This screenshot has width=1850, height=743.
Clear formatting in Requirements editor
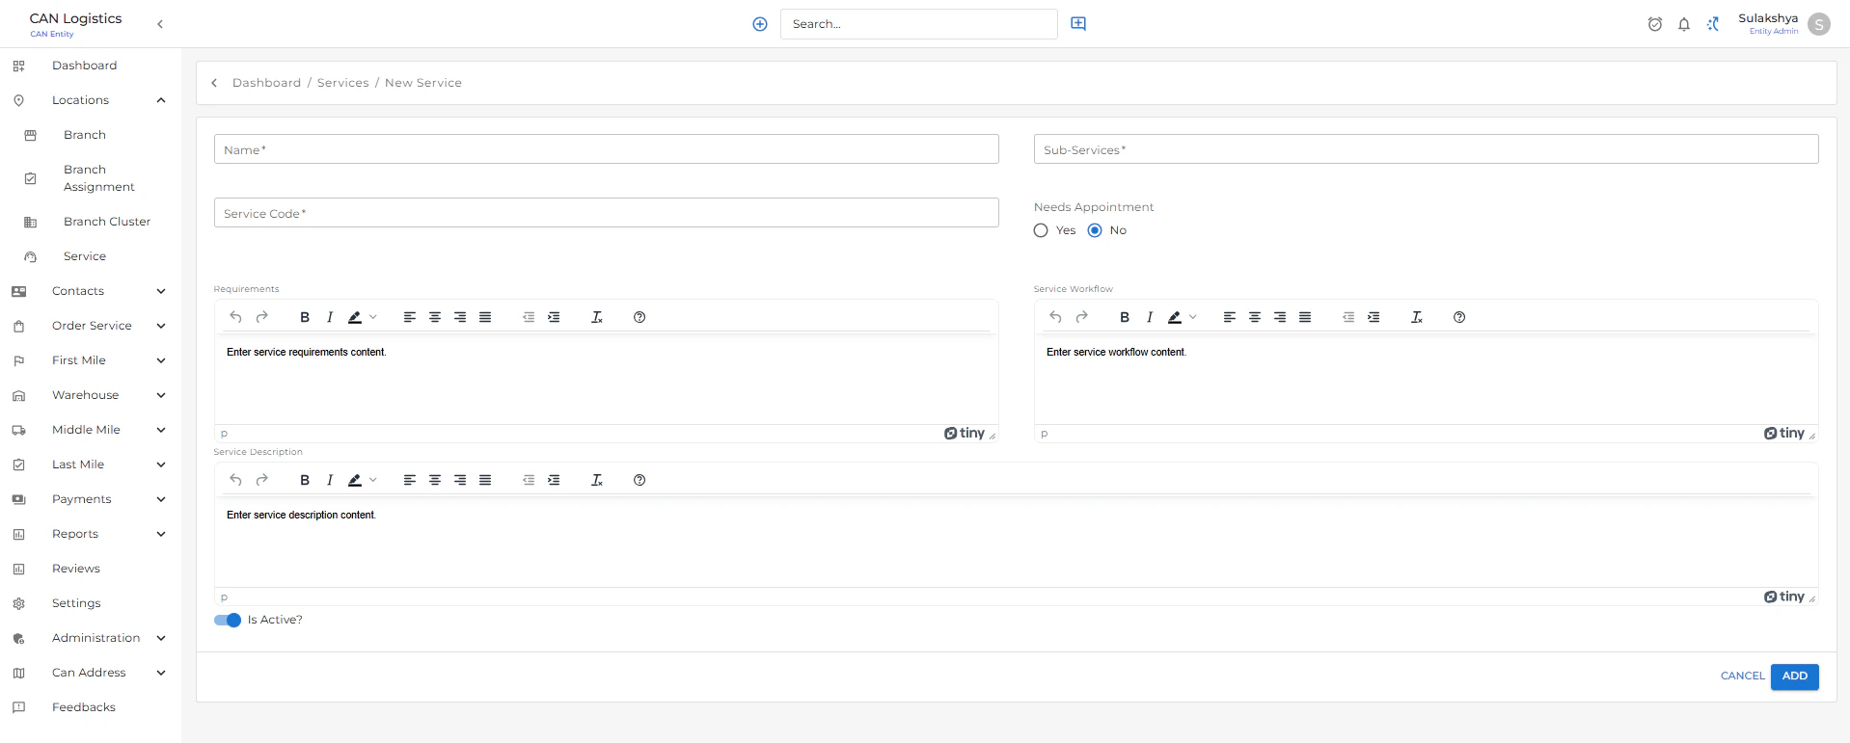pyautogui.click(x=597, y=317)
